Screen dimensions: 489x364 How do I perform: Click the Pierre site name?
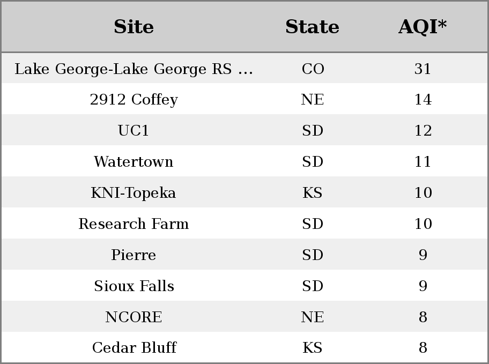[134, 255]
